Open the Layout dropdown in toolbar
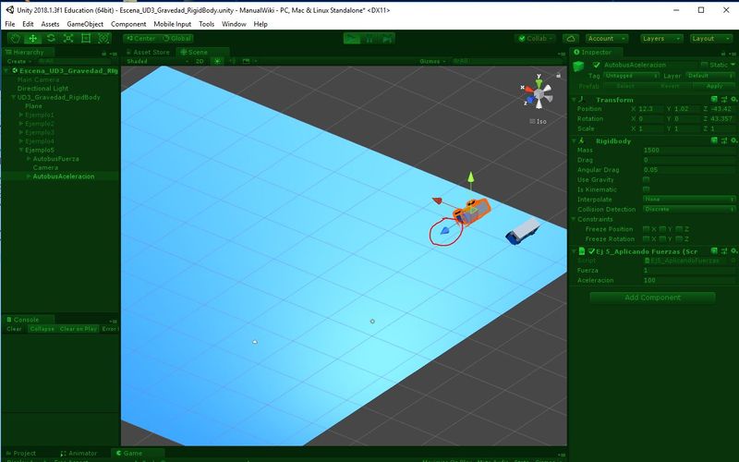 pos(710,39)
